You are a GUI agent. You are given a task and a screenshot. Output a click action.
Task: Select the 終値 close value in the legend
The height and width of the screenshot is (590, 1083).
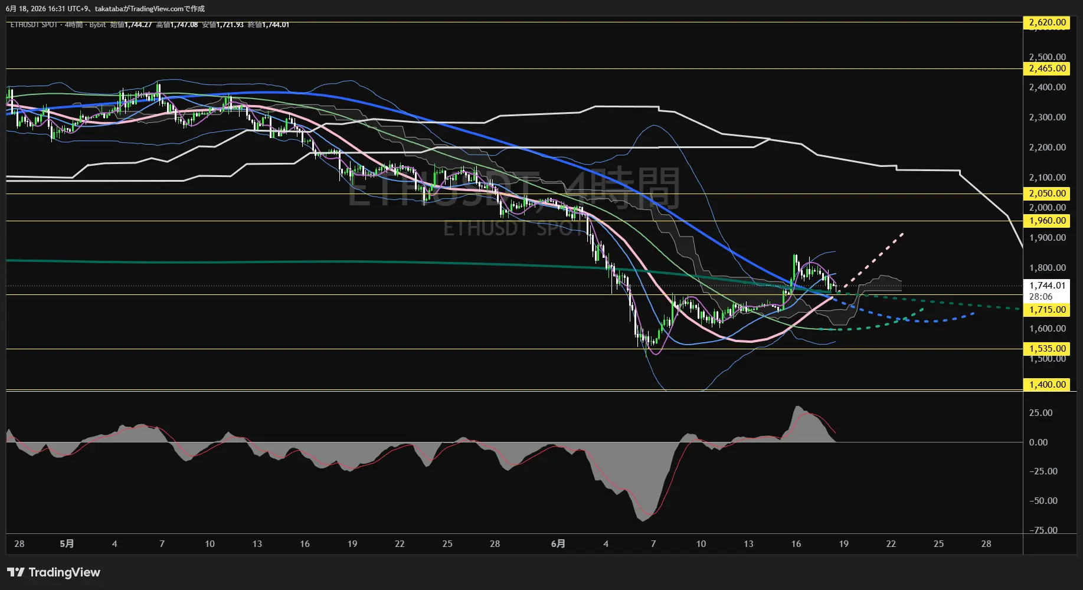[x=269, y=25]
